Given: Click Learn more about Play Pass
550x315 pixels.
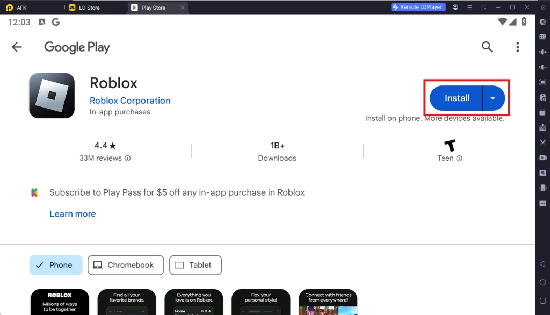Looking at the screenshot, I should point(73,214).
